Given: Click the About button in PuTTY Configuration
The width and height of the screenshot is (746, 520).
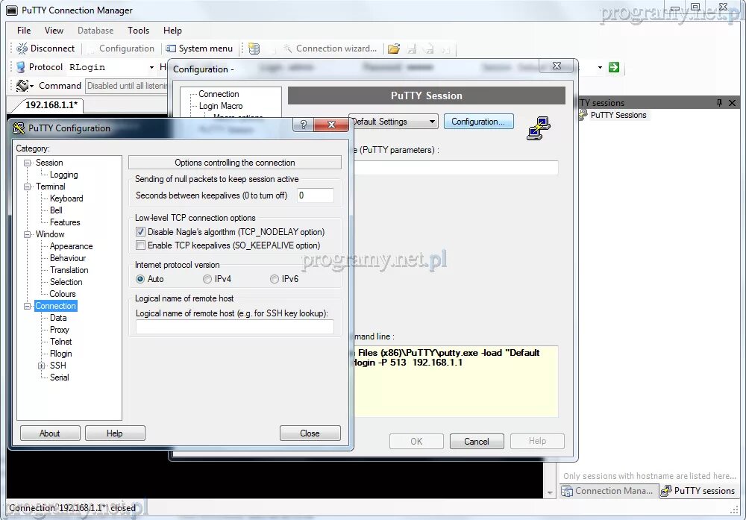Looking at the screenshot, I should 49,433.
